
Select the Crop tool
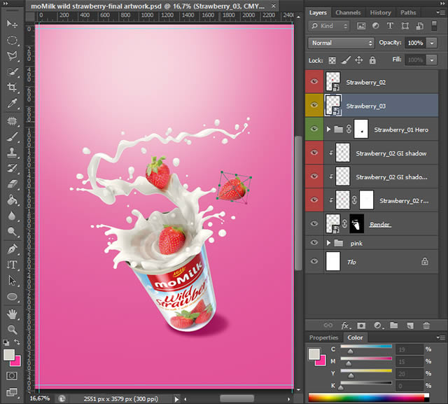pyautogui.click(x=12, y=87)
